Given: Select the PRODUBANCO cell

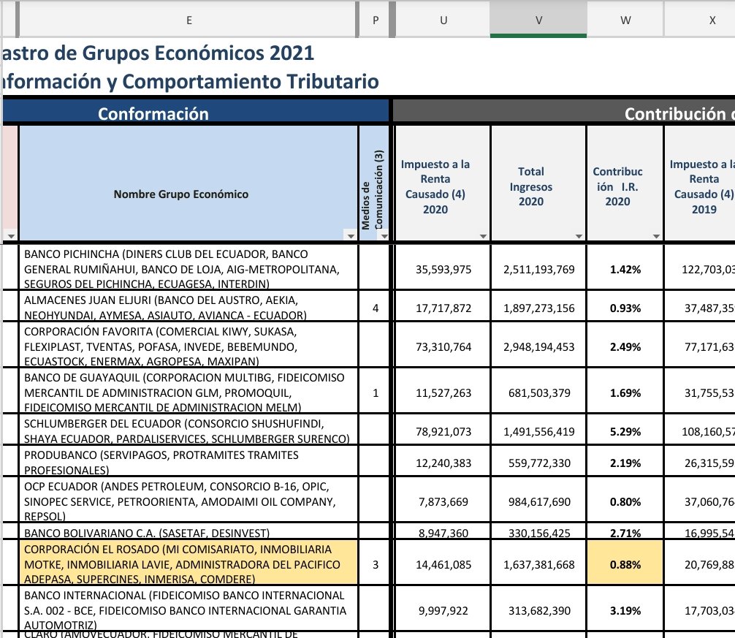Looking at the screenshot, I should click(188, 462).
